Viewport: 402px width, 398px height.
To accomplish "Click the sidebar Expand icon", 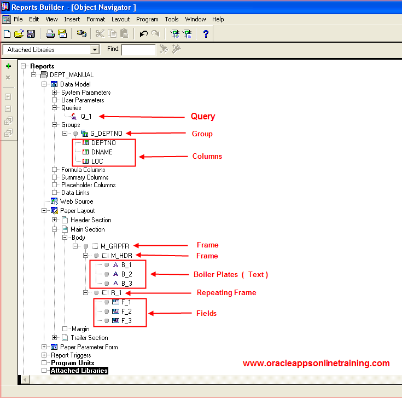I will (x=8, y=97).
